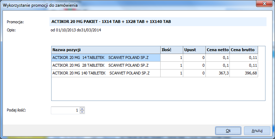Close the Wykorzystanie promocji dialog window
This screenshot has height=139, width=275.
tap(264, 4)
